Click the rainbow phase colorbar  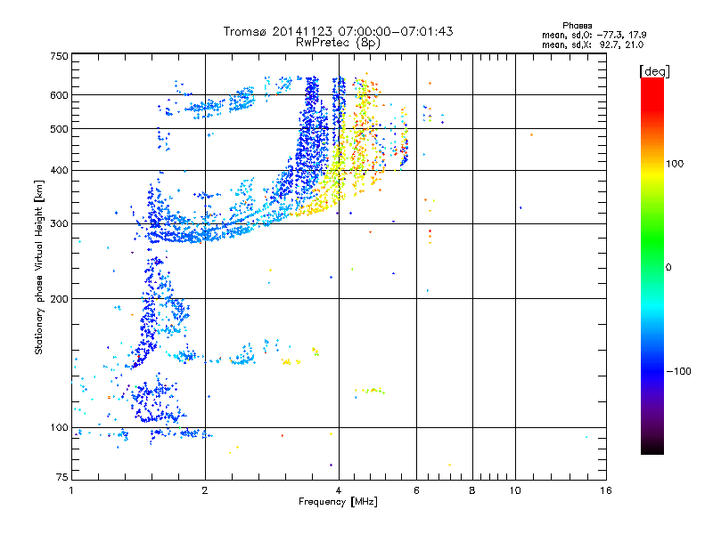(652, 265)
